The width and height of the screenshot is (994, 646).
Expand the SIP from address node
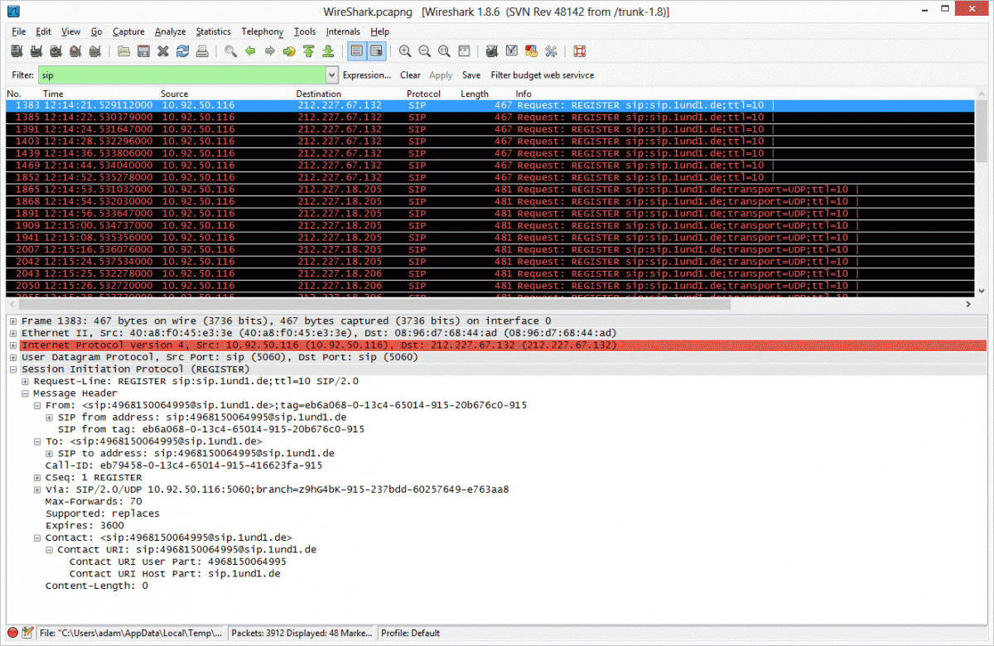pos(50,417)
